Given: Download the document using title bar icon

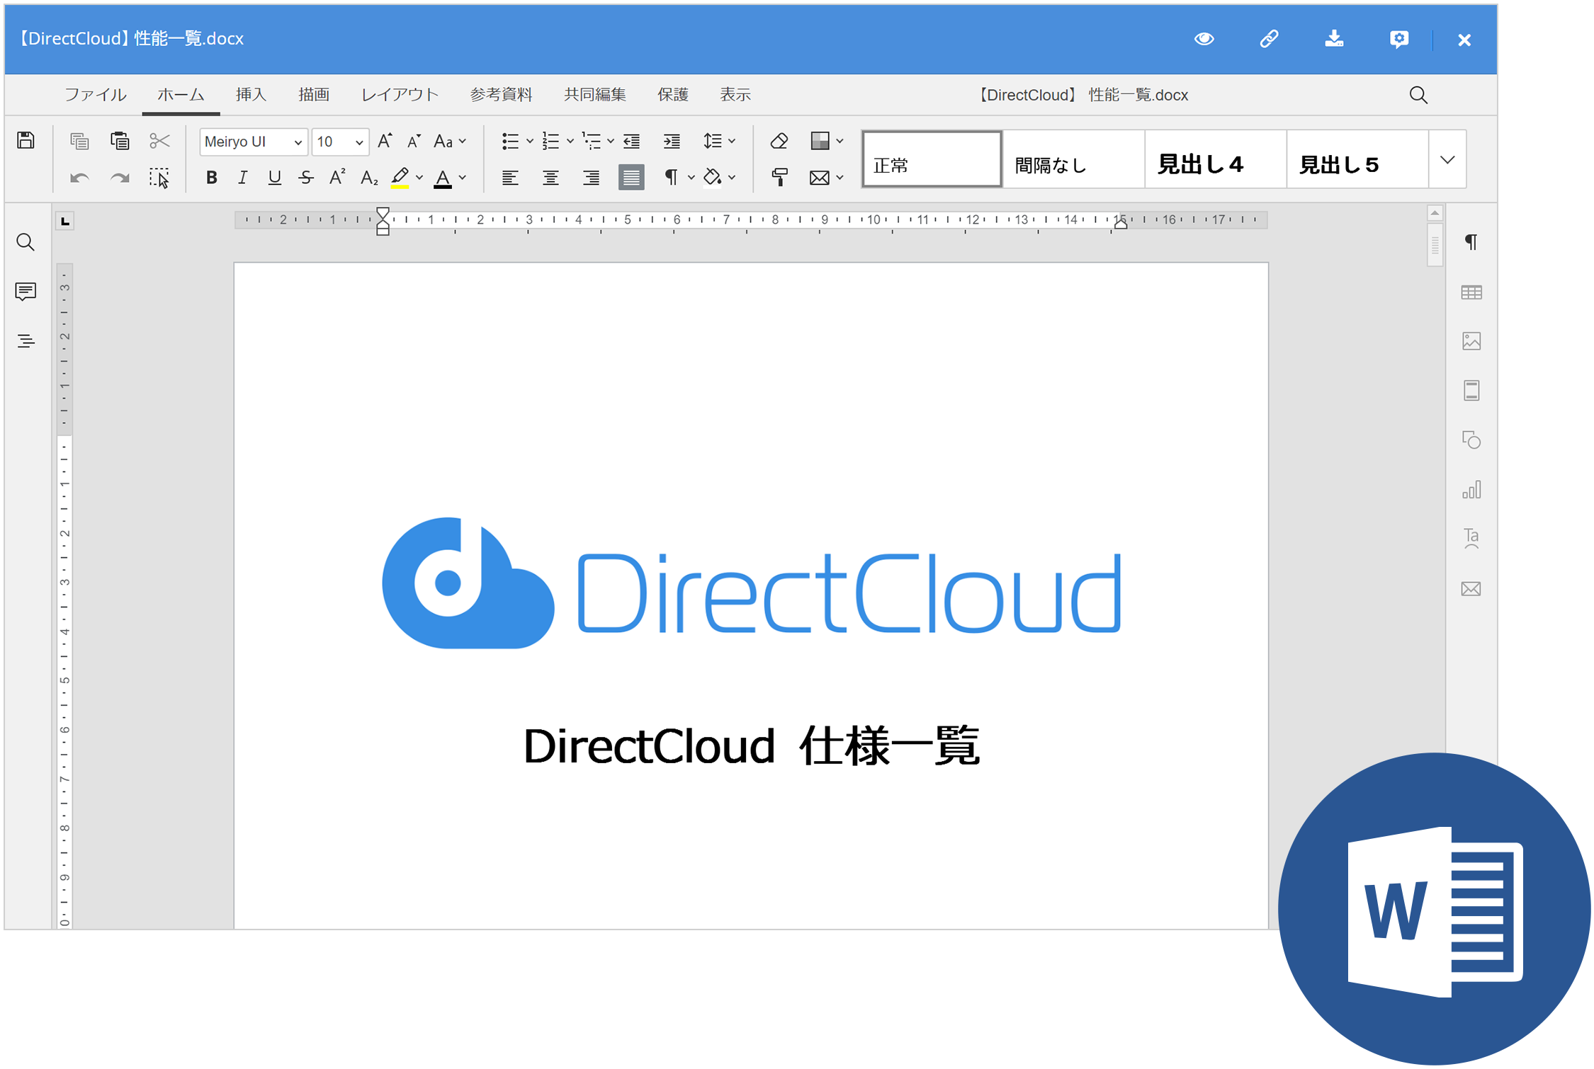Looking at the screenshot, I should 1334,38.
